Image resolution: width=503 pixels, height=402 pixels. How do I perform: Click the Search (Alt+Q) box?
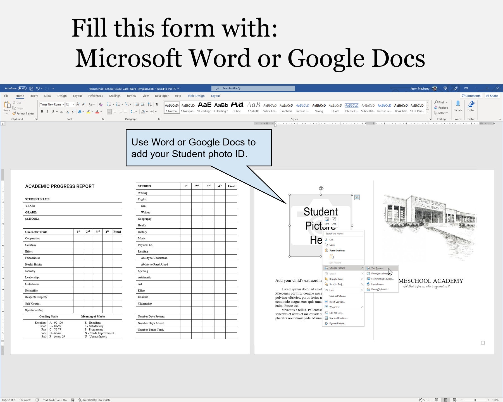(253, 88)
